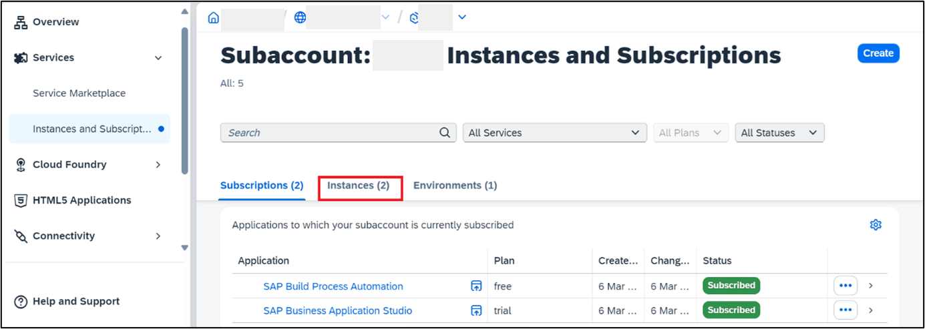Click the Subscribed status of Business Application Studio

click(731, 310)
